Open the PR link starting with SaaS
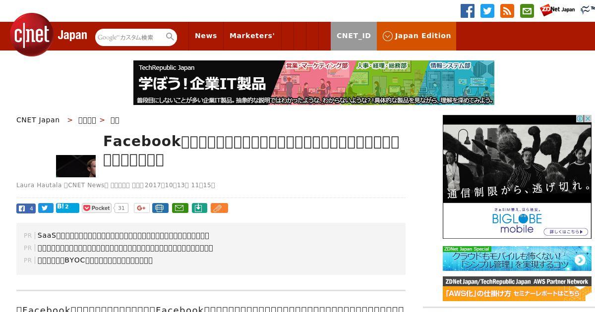595x312 pixels. [x=123, y=235]
